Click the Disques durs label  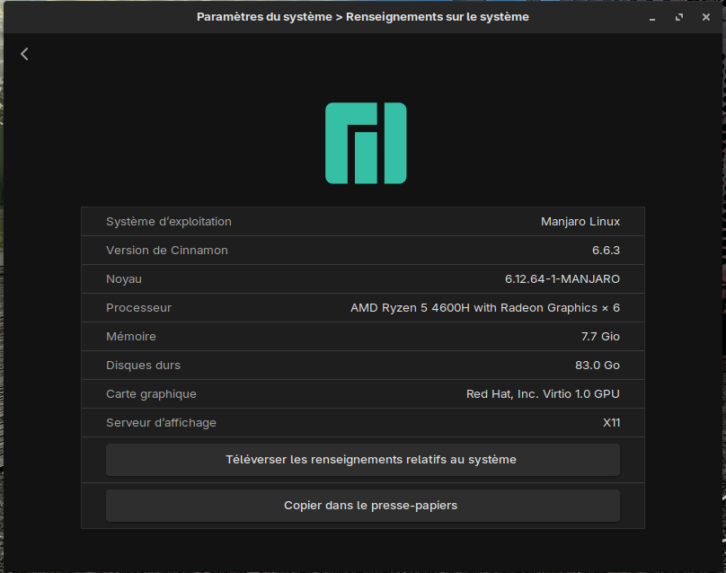143,366
